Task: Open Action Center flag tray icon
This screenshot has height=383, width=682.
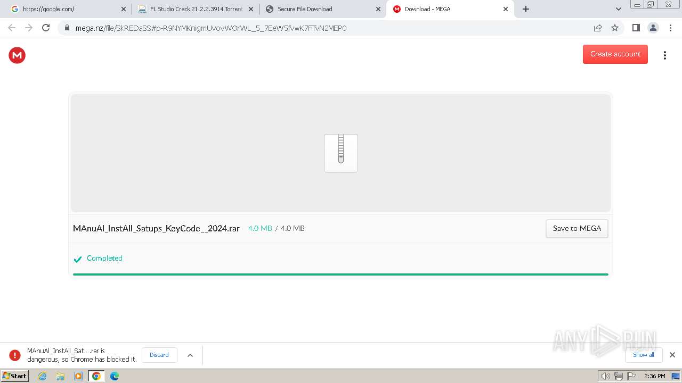Action: (x=631, y=376)
